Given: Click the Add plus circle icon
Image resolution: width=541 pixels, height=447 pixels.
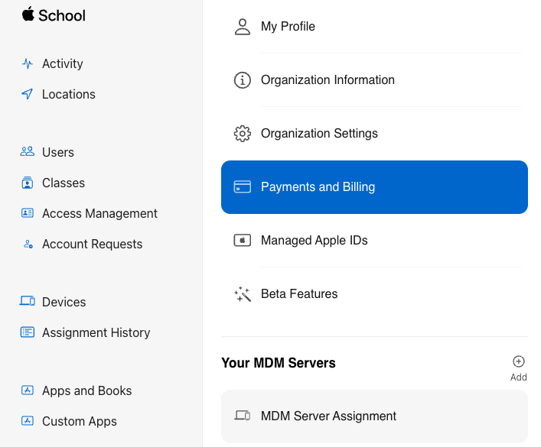Looking at the screenshot, I should pyautogui.click(x=518, y=361).
